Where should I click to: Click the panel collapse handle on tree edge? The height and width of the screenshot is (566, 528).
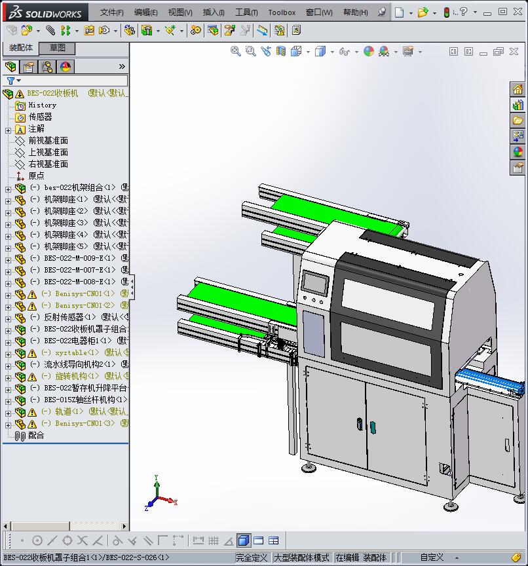pyautogui.click(x=132, y=286)
